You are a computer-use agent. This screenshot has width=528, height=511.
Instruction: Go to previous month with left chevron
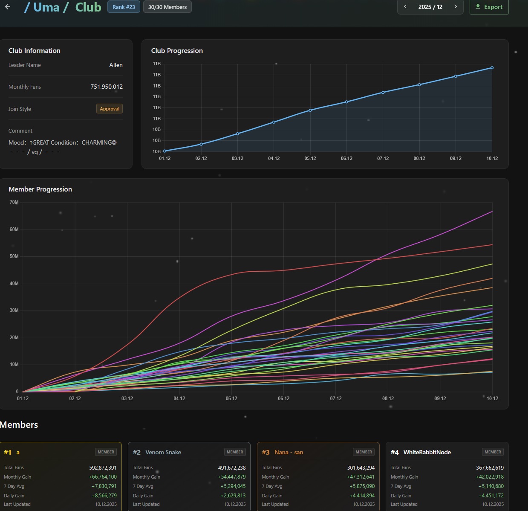pos(405,7)
